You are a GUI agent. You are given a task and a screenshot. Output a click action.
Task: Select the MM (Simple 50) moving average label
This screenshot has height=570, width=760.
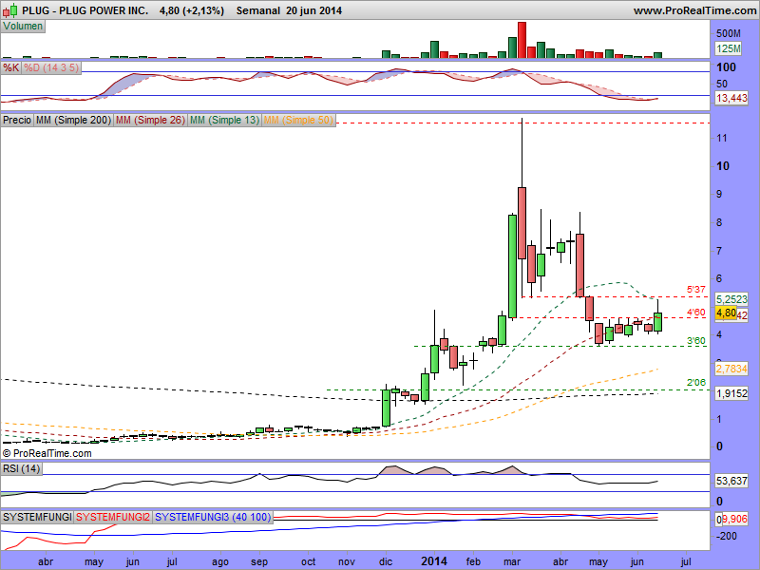[298, 120]
